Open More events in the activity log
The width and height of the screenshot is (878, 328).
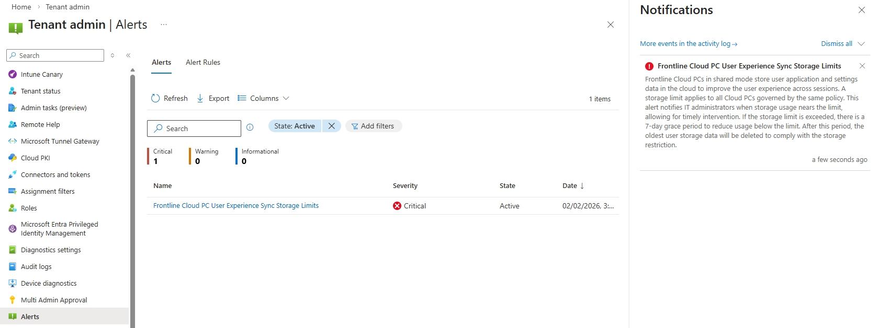tap(688, 44)
